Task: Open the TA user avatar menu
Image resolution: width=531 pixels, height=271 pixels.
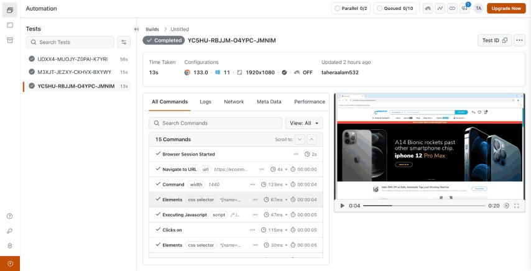Action: point(478,9)
